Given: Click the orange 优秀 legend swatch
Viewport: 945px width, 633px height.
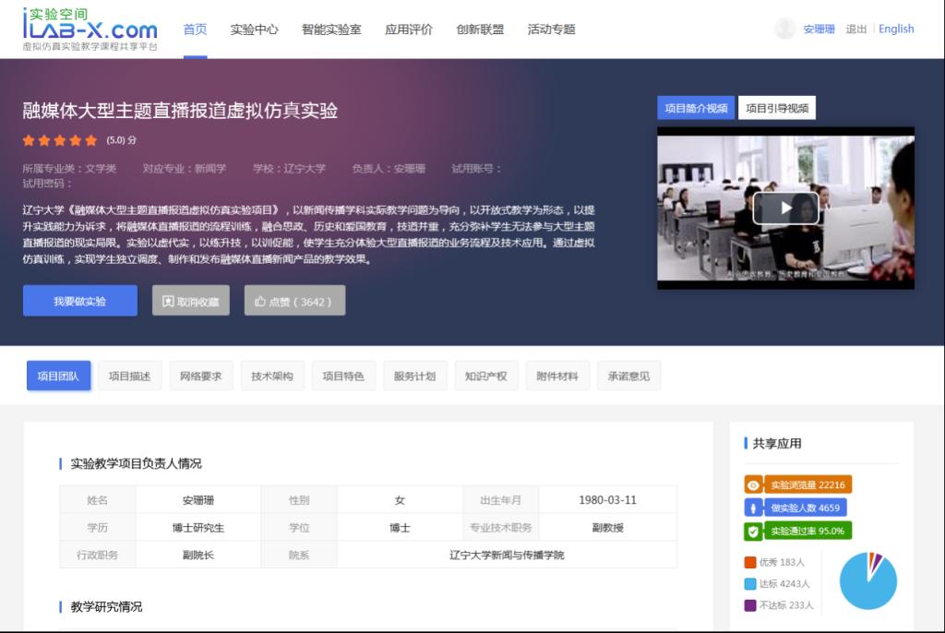Looking at the screenshot, I should 750,562.
